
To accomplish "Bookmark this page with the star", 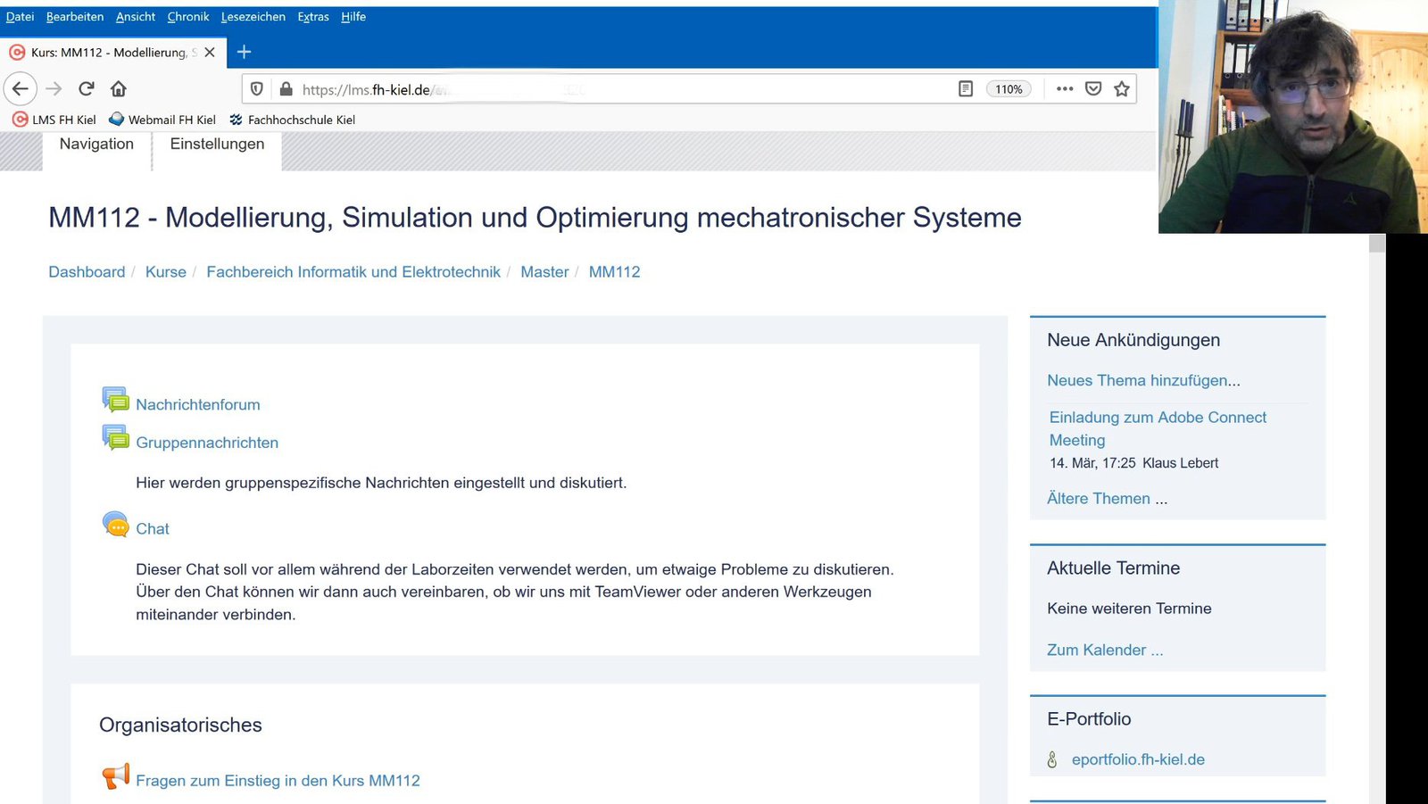I will [1121, 88].
